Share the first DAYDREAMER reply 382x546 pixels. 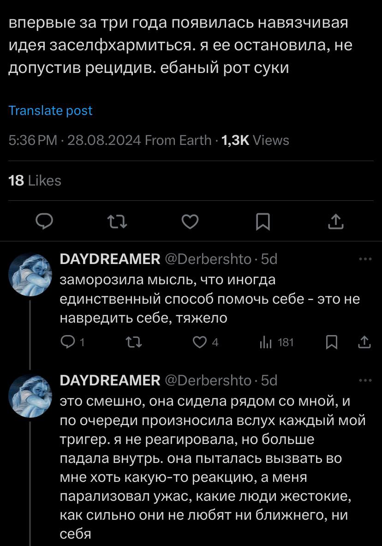click(364, 342)
